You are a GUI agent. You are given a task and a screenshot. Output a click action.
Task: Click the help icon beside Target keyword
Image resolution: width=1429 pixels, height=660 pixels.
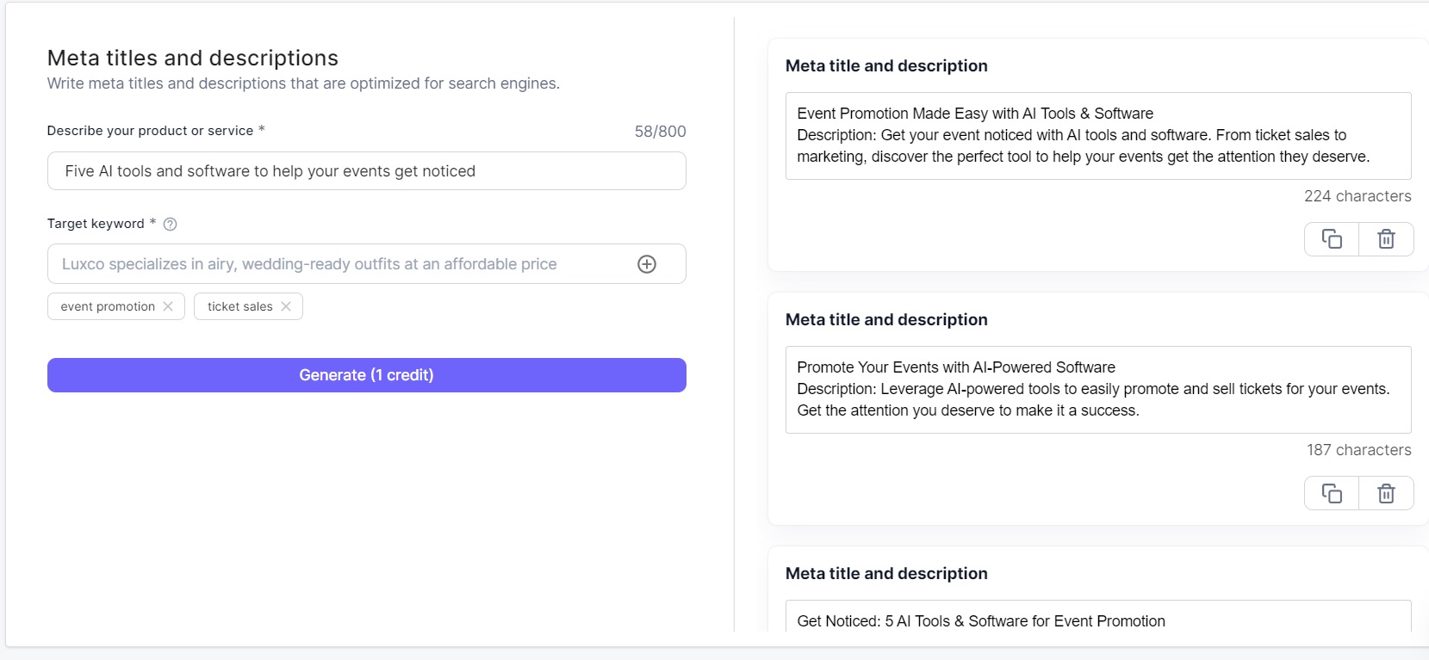tap(171, 225)
